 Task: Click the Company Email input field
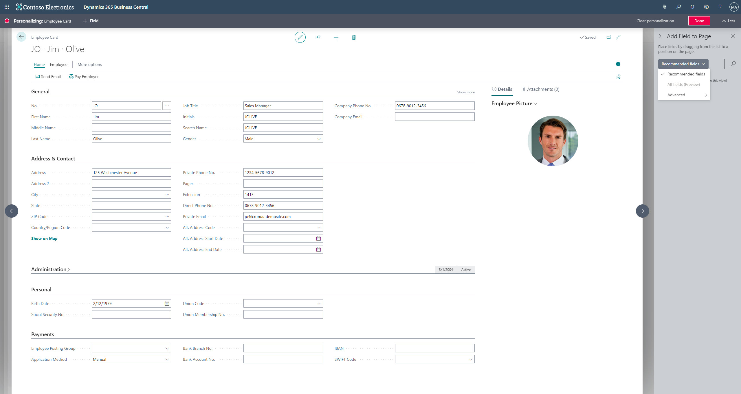point(434,117)
